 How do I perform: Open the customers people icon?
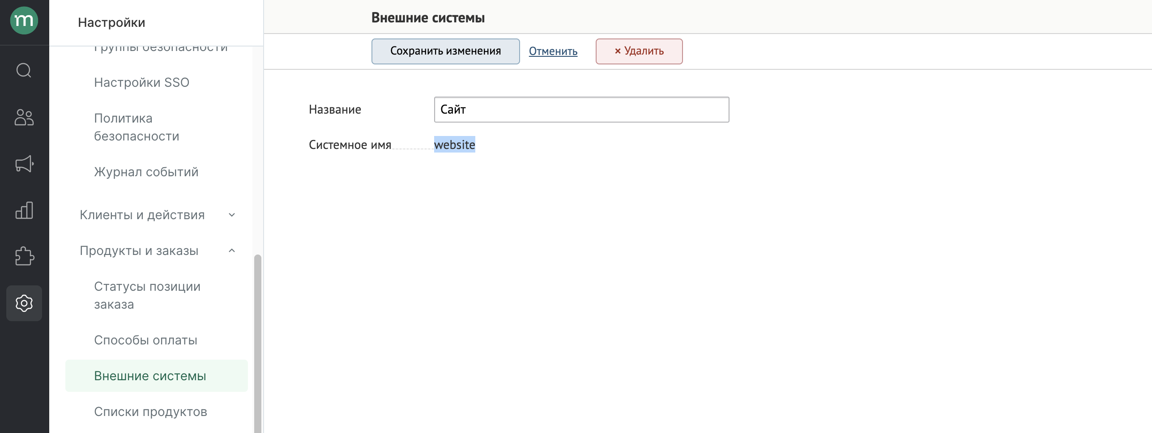pos(24,117)
